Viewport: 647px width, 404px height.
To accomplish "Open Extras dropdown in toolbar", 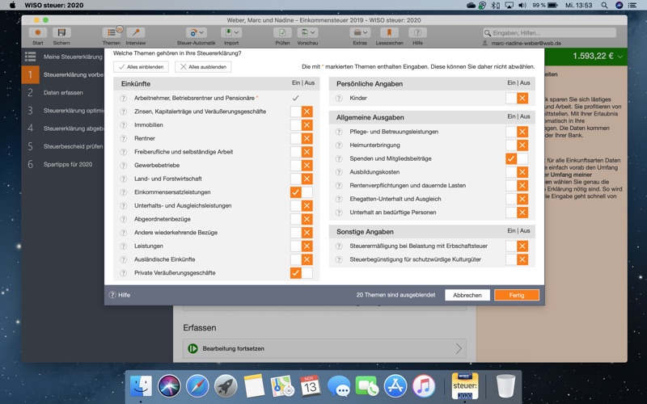I will 360,32.
